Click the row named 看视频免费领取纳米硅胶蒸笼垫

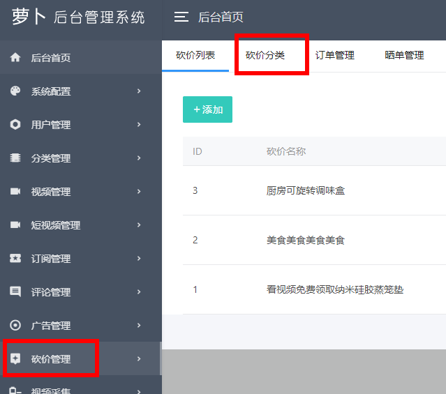click(314, 289)
